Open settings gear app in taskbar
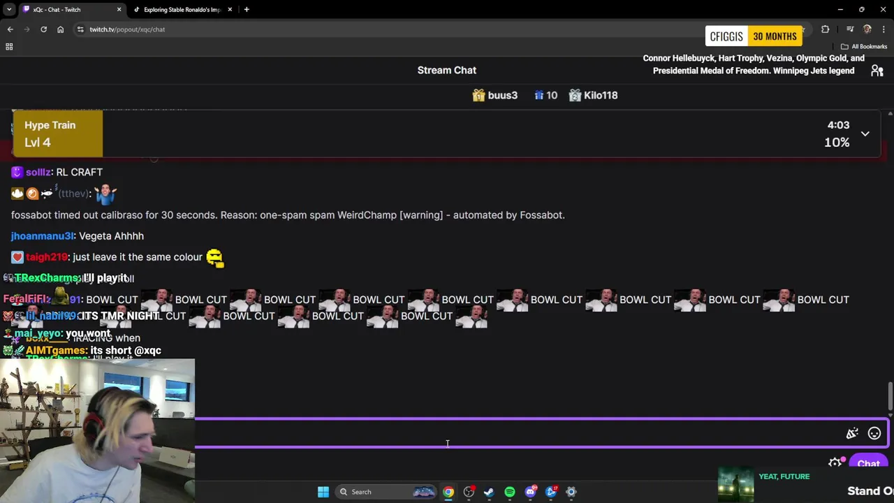The width and height of the screenshot is (894, 503). point(571,492)
